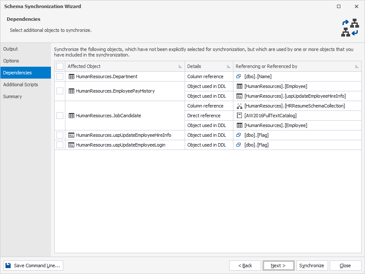Click the XML schema icon before [HRResumeSchemaCollection]
This screenshot has width=365, height=274.
coord(238,106)
